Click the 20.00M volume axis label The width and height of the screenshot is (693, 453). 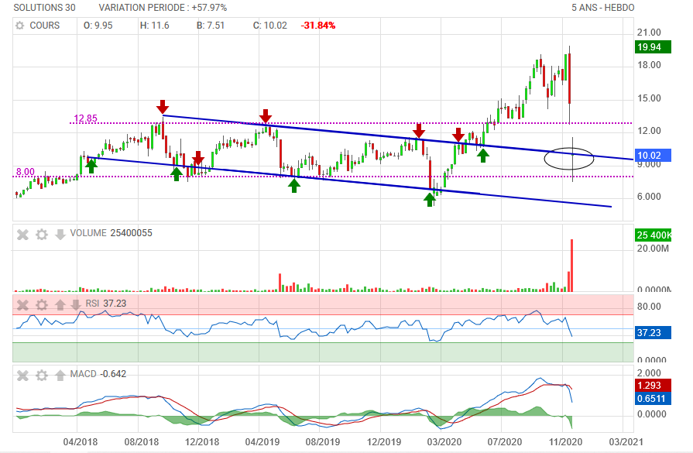[x=653, y=249]
